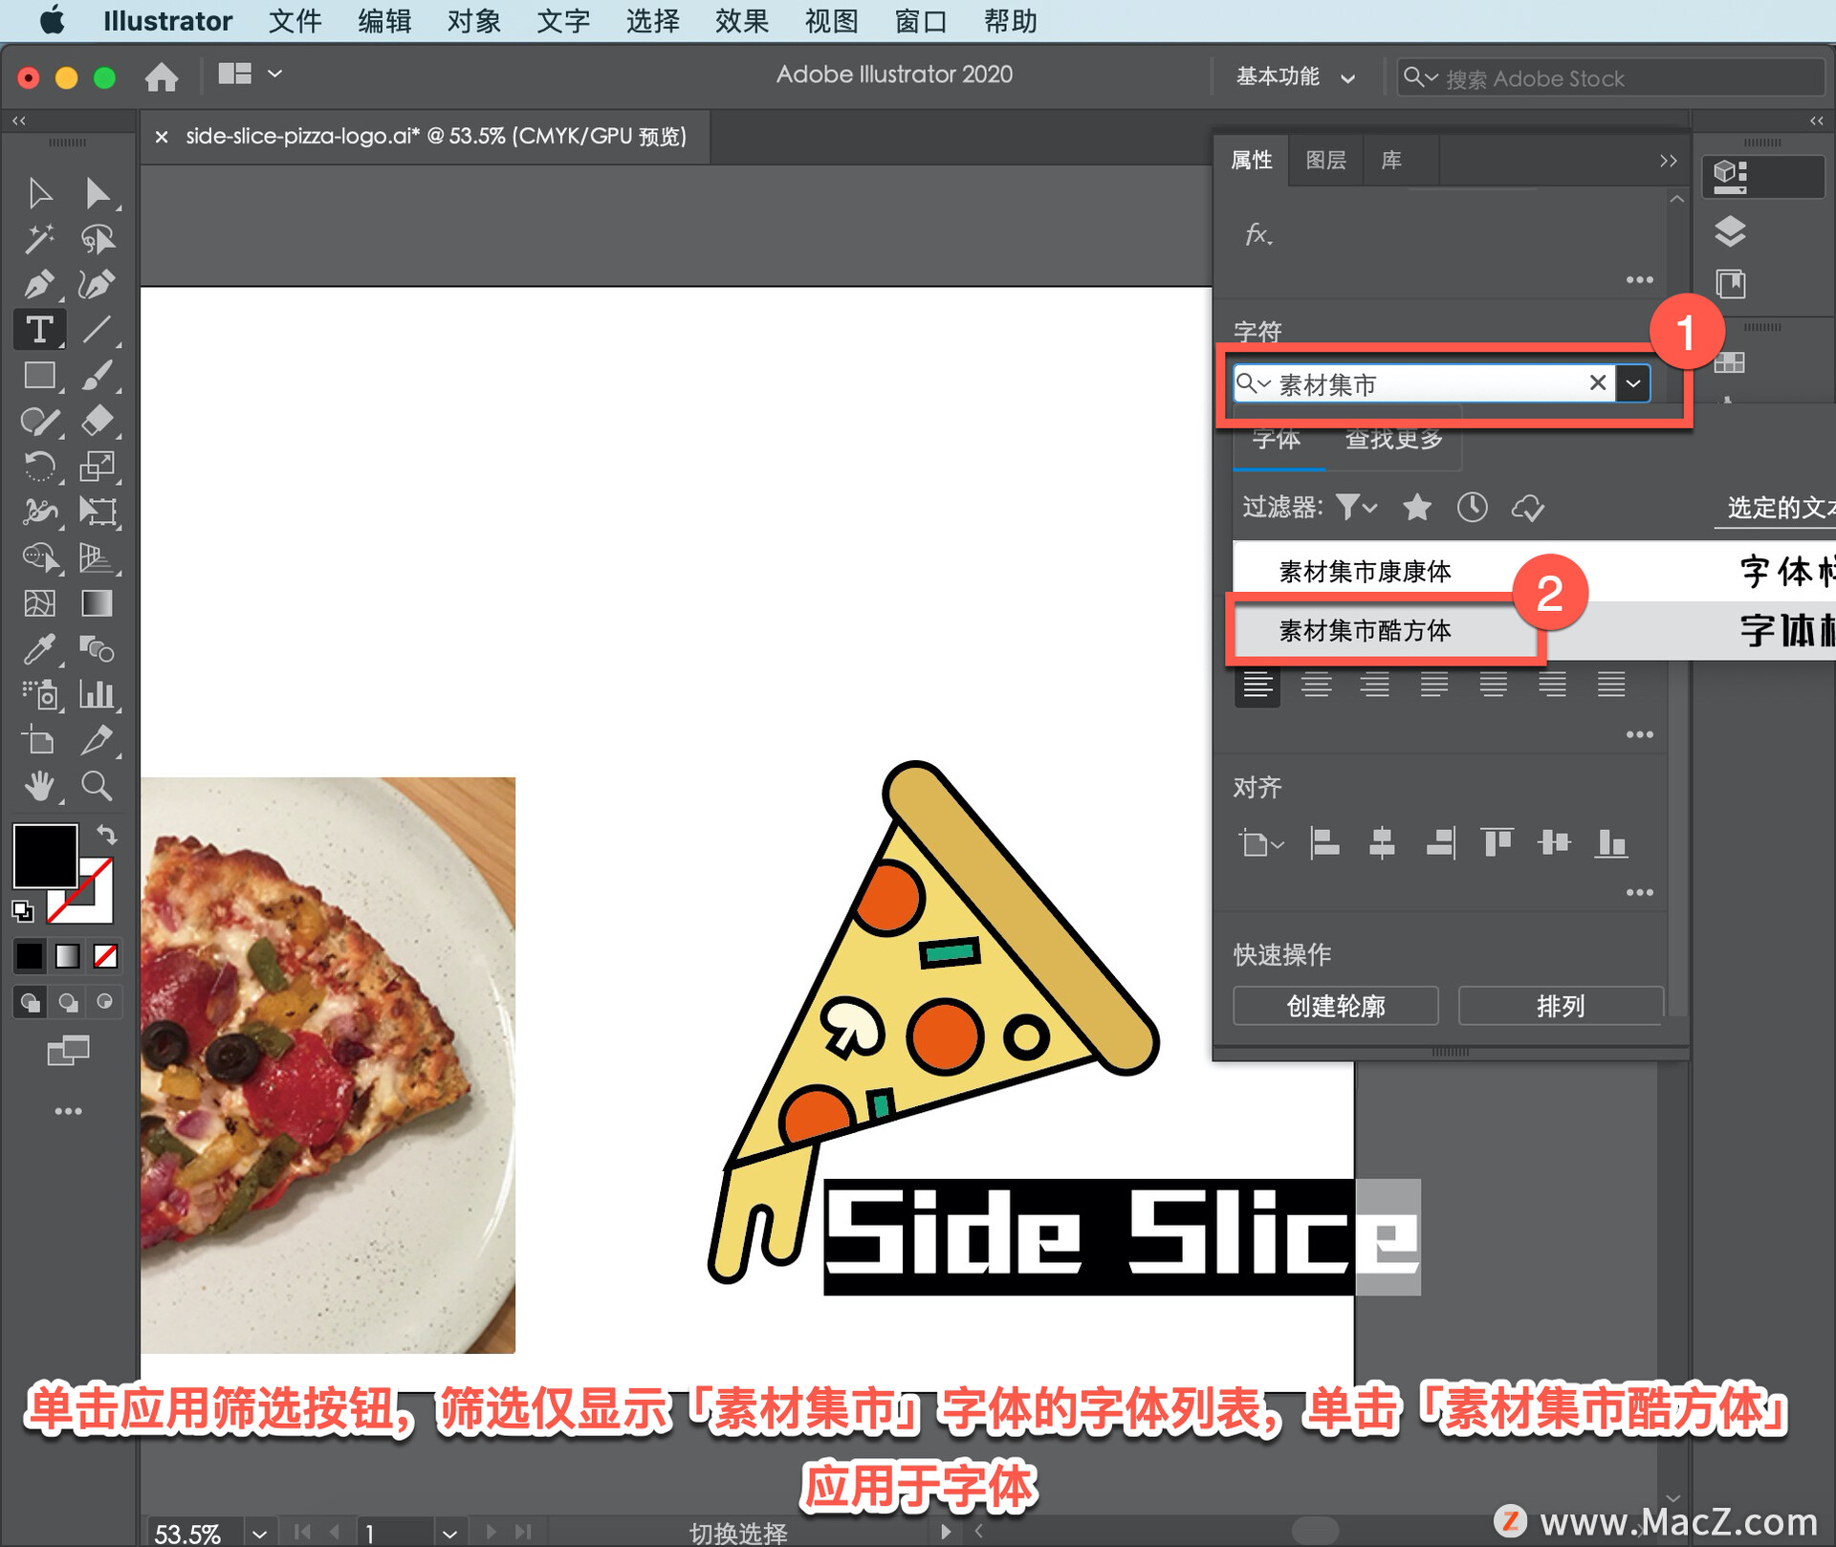1836x1547 pixels.
Task: Open 基本功能 workspace switcher
Action: click(1296, 76)
